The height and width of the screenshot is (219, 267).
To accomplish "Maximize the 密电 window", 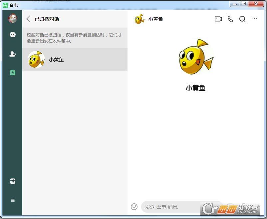I will [x=244, y=4].
